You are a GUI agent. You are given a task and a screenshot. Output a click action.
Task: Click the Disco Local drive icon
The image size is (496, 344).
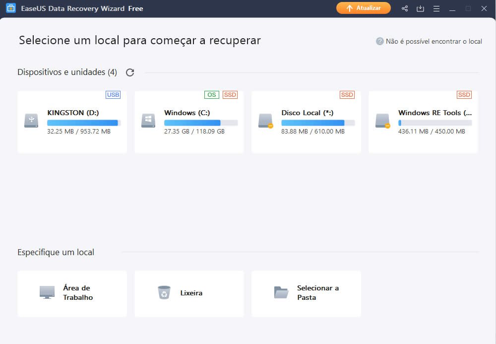pyautogui.click(x=266, y=121)
